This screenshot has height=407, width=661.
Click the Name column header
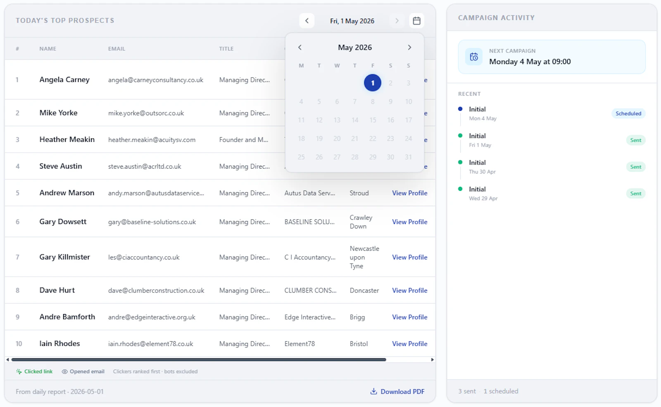tap(48, 49)
